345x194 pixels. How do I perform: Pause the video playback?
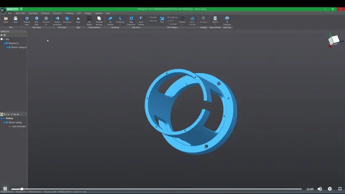tap(5, 189)
